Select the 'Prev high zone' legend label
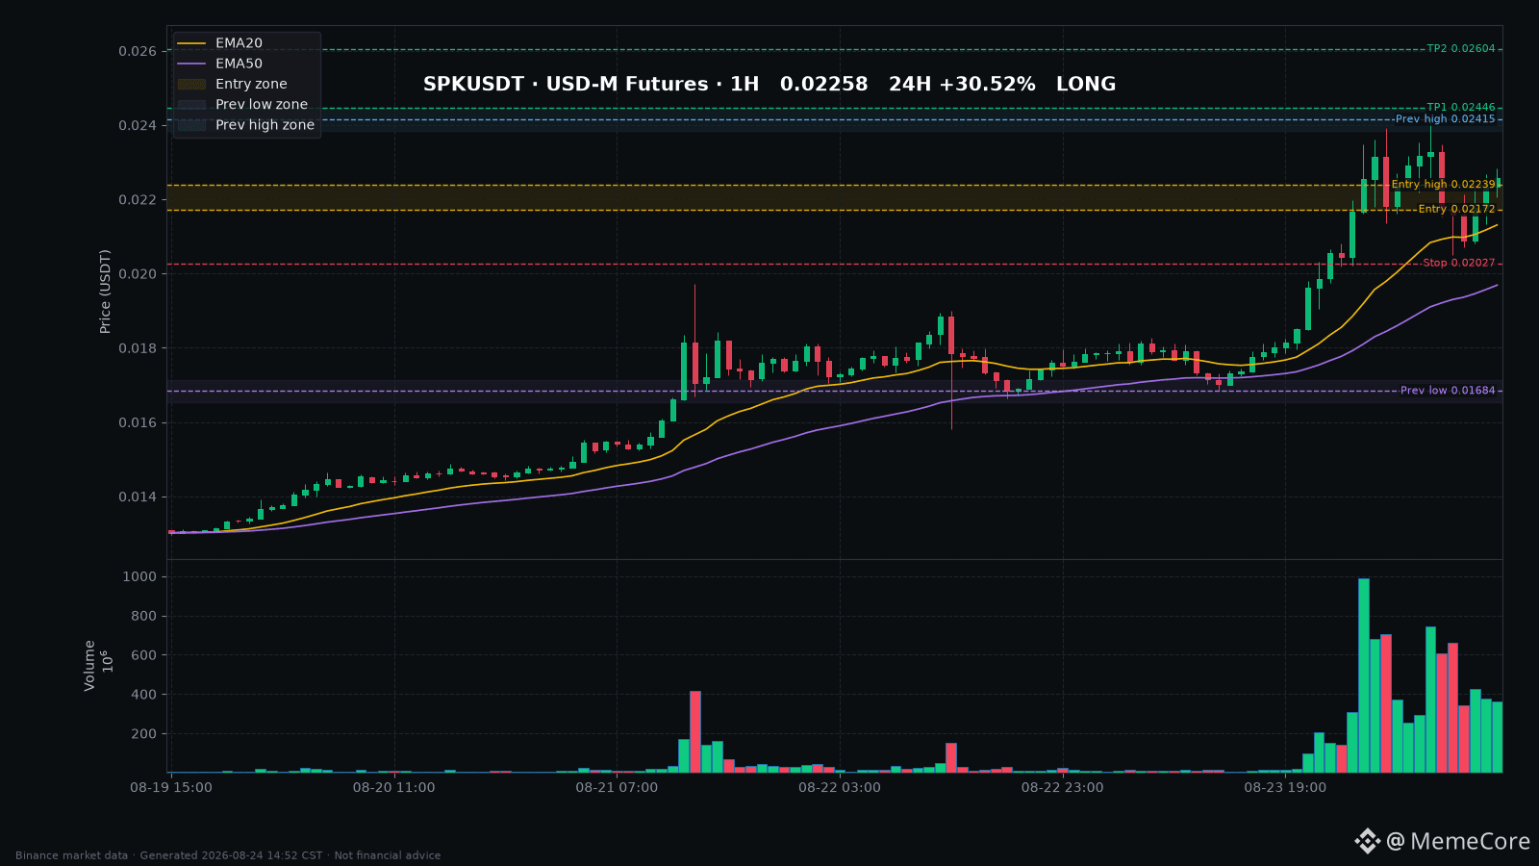The height and width of the screenshot is (866, 1539). [x=265, y=124]
